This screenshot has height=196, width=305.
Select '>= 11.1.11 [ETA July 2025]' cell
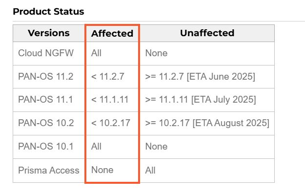[x=201, y=100]
